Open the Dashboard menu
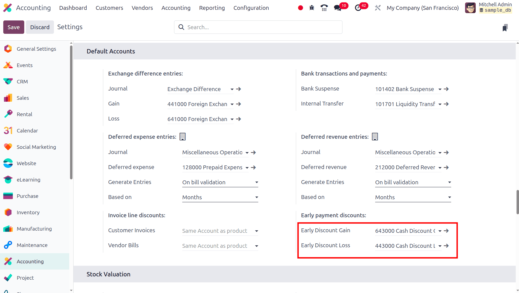519x293 pixels. tap(73, 8)
